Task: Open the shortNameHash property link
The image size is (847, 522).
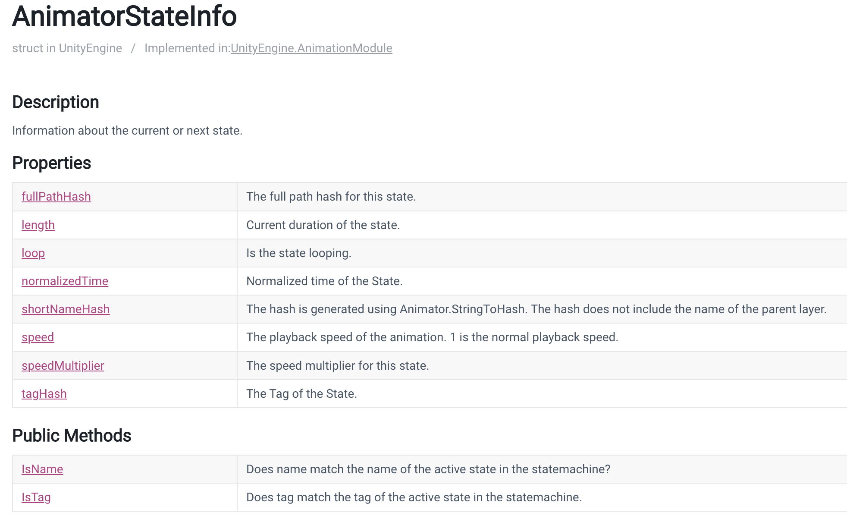Action: 66,309
